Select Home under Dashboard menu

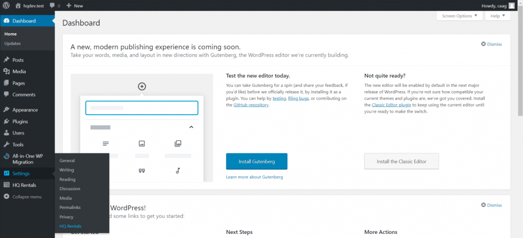(x=10, y=34)
